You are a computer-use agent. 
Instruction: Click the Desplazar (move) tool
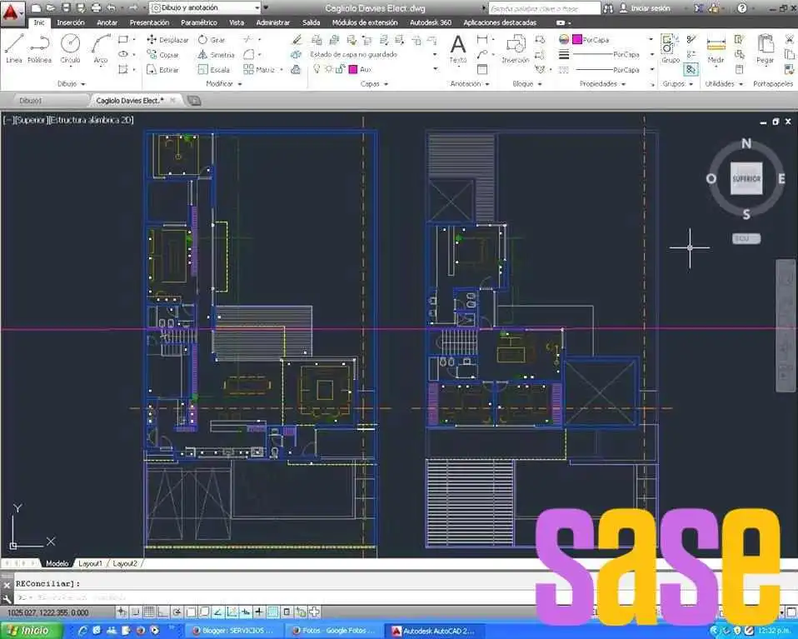click(167, 40)
